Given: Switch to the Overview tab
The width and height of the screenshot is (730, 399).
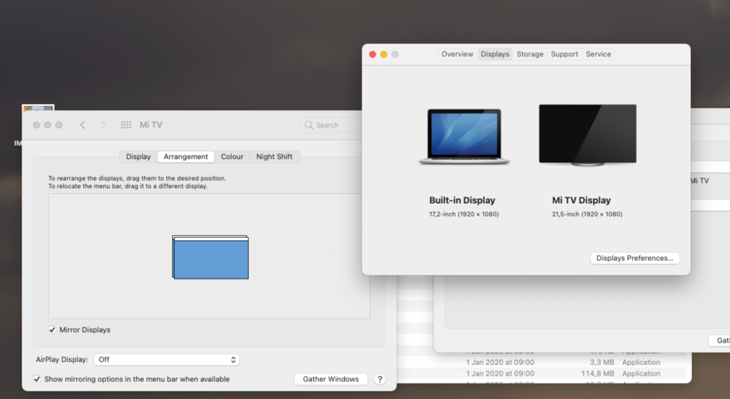Looking at the screenshot, I should [457, 54].
